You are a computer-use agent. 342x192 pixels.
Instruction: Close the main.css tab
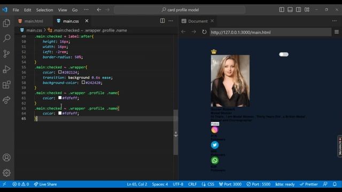pyautogui.click(x=87, y=21)
